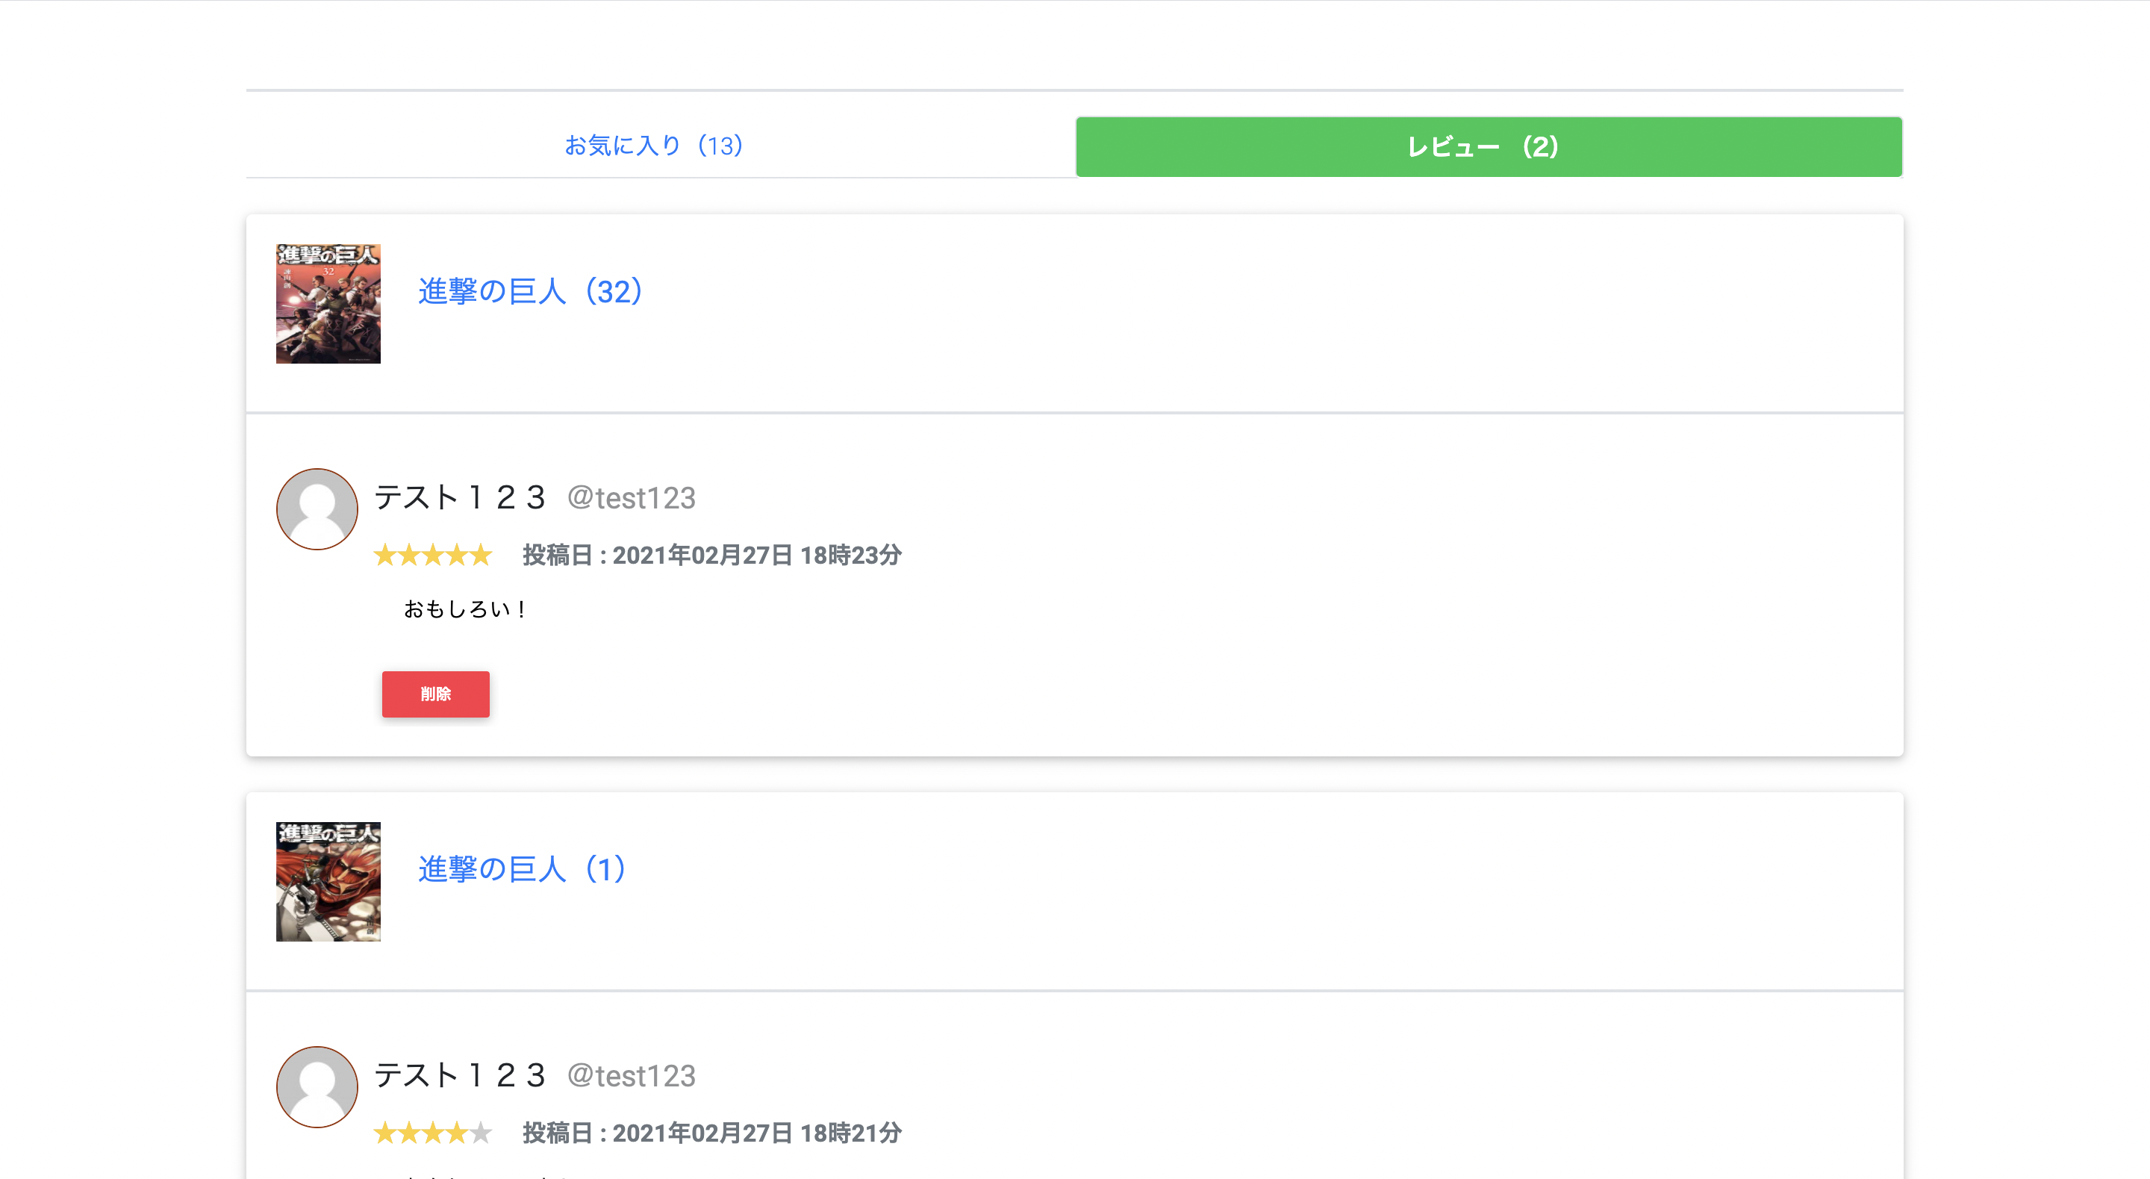Screen dimensions: 2150x1179
Task: Click the 投稿日 timestamp on the top review
Action: (x=710, y=555)
